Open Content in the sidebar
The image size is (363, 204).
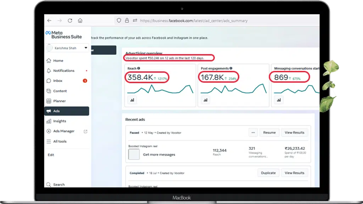tap(60, 91)
